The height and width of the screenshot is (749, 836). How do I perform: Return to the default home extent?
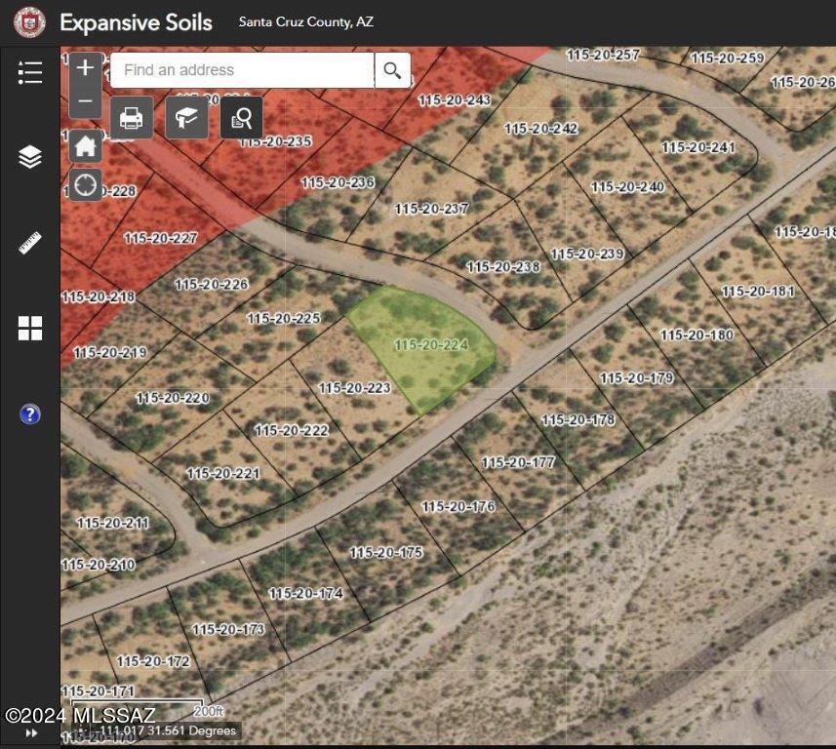click(x=85, y=145)
